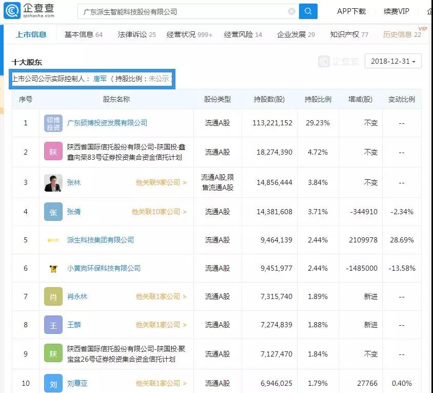
Task: Open the 法律诉讼 tab
Action: [136, 34]
